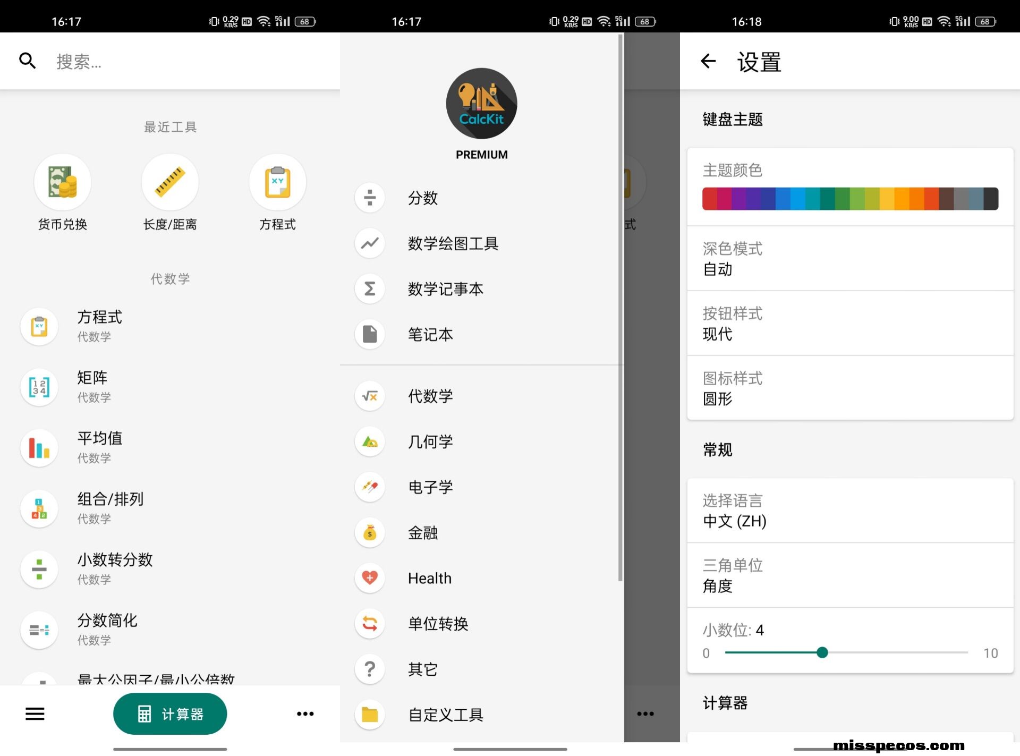Open 三角单位 angle unit option
The height and width of the screenshot is (756, 1020).
850,575
